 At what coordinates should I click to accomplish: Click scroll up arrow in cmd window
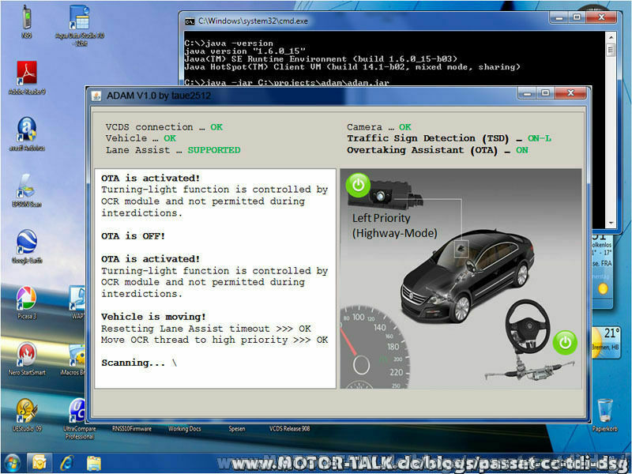point(611,36)
